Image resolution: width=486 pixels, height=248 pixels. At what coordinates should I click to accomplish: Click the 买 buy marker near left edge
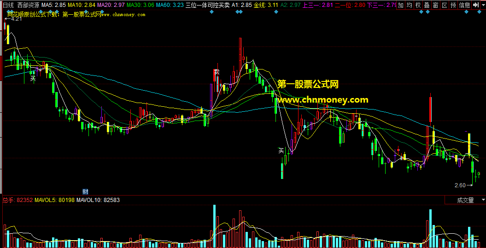(x=33, y=79)
